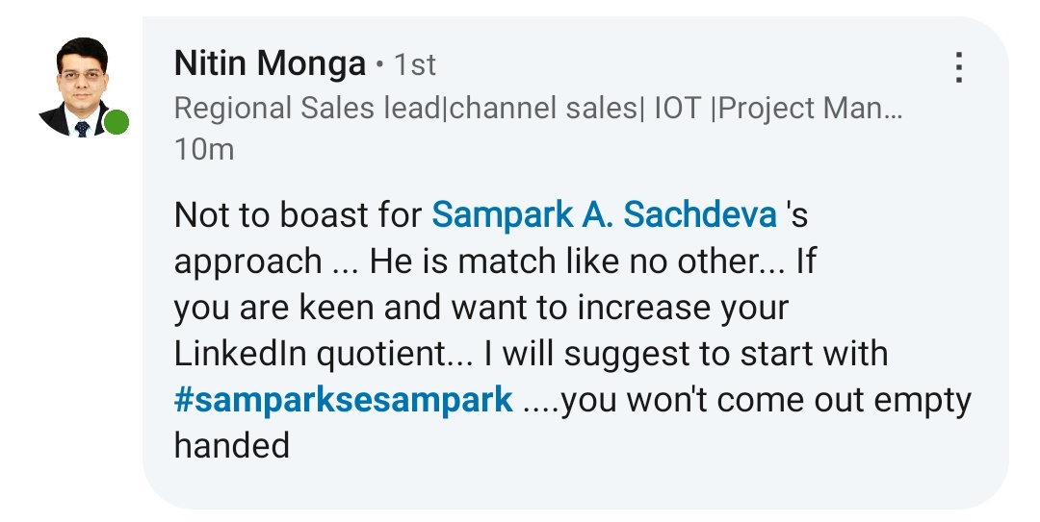Click the "Not to boast for" text
This screenshot has height=522, width=1040.
pyautogui.click(x=298, y=214)
